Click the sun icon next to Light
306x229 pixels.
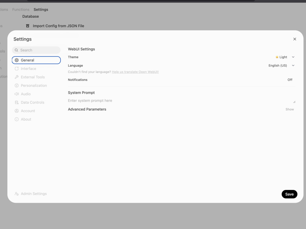[277, 57]
